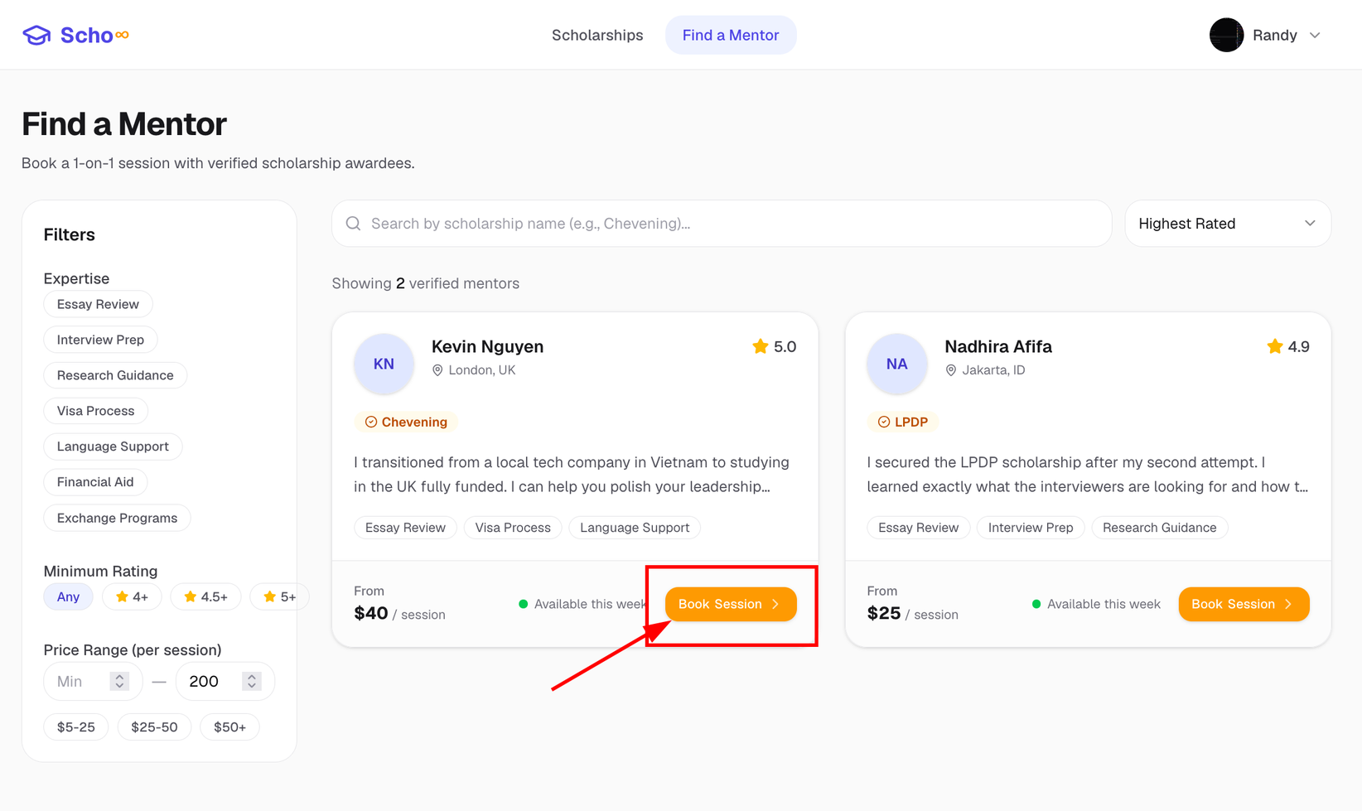1362x811 pixels.
Task: Click the max price field showing 200
Action: 225,682
